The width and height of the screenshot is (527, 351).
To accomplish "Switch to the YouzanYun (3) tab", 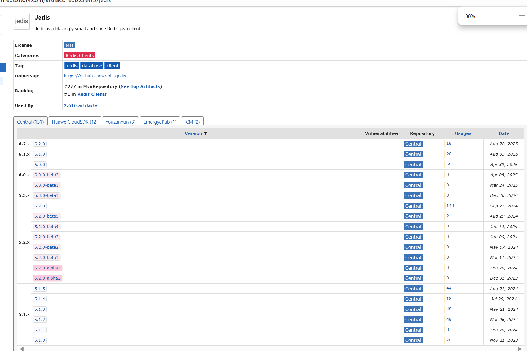I will coord(120,122).
